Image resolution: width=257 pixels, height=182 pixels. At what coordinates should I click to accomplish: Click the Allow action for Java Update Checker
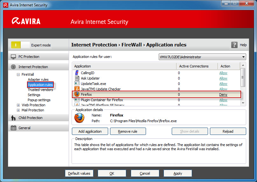223,89
